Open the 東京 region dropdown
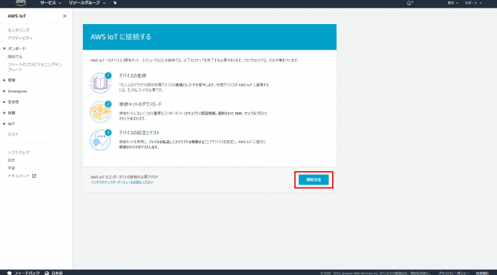This screenshot has width=497, height=275. [453, 3]
